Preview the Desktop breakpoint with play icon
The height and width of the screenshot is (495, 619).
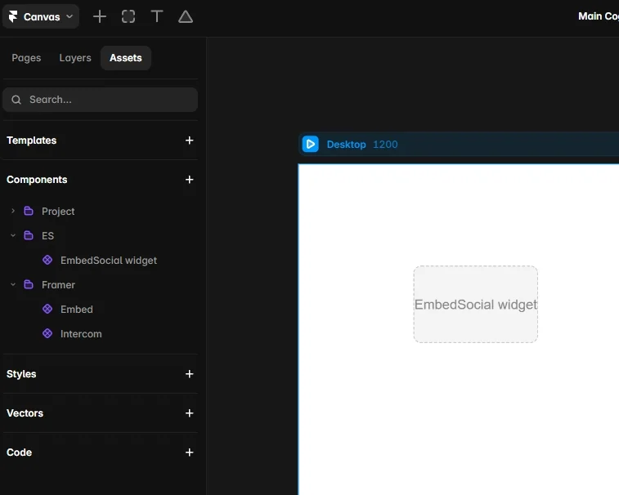click(x=310, y=145)
